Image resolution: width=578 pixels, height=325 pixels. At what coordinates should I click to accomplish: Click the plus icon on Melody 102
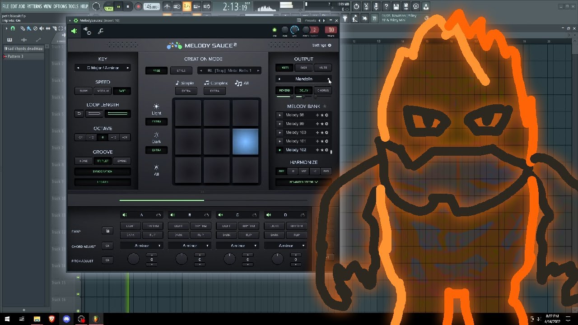click(x=317, y=150)
